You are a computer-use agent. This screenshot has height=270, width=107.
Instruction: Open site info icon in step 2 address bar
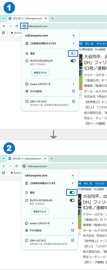click(24, 166)
